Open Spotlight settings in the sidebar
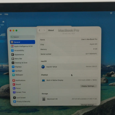Viewport: 115px width, 115px height. (17, 71)
